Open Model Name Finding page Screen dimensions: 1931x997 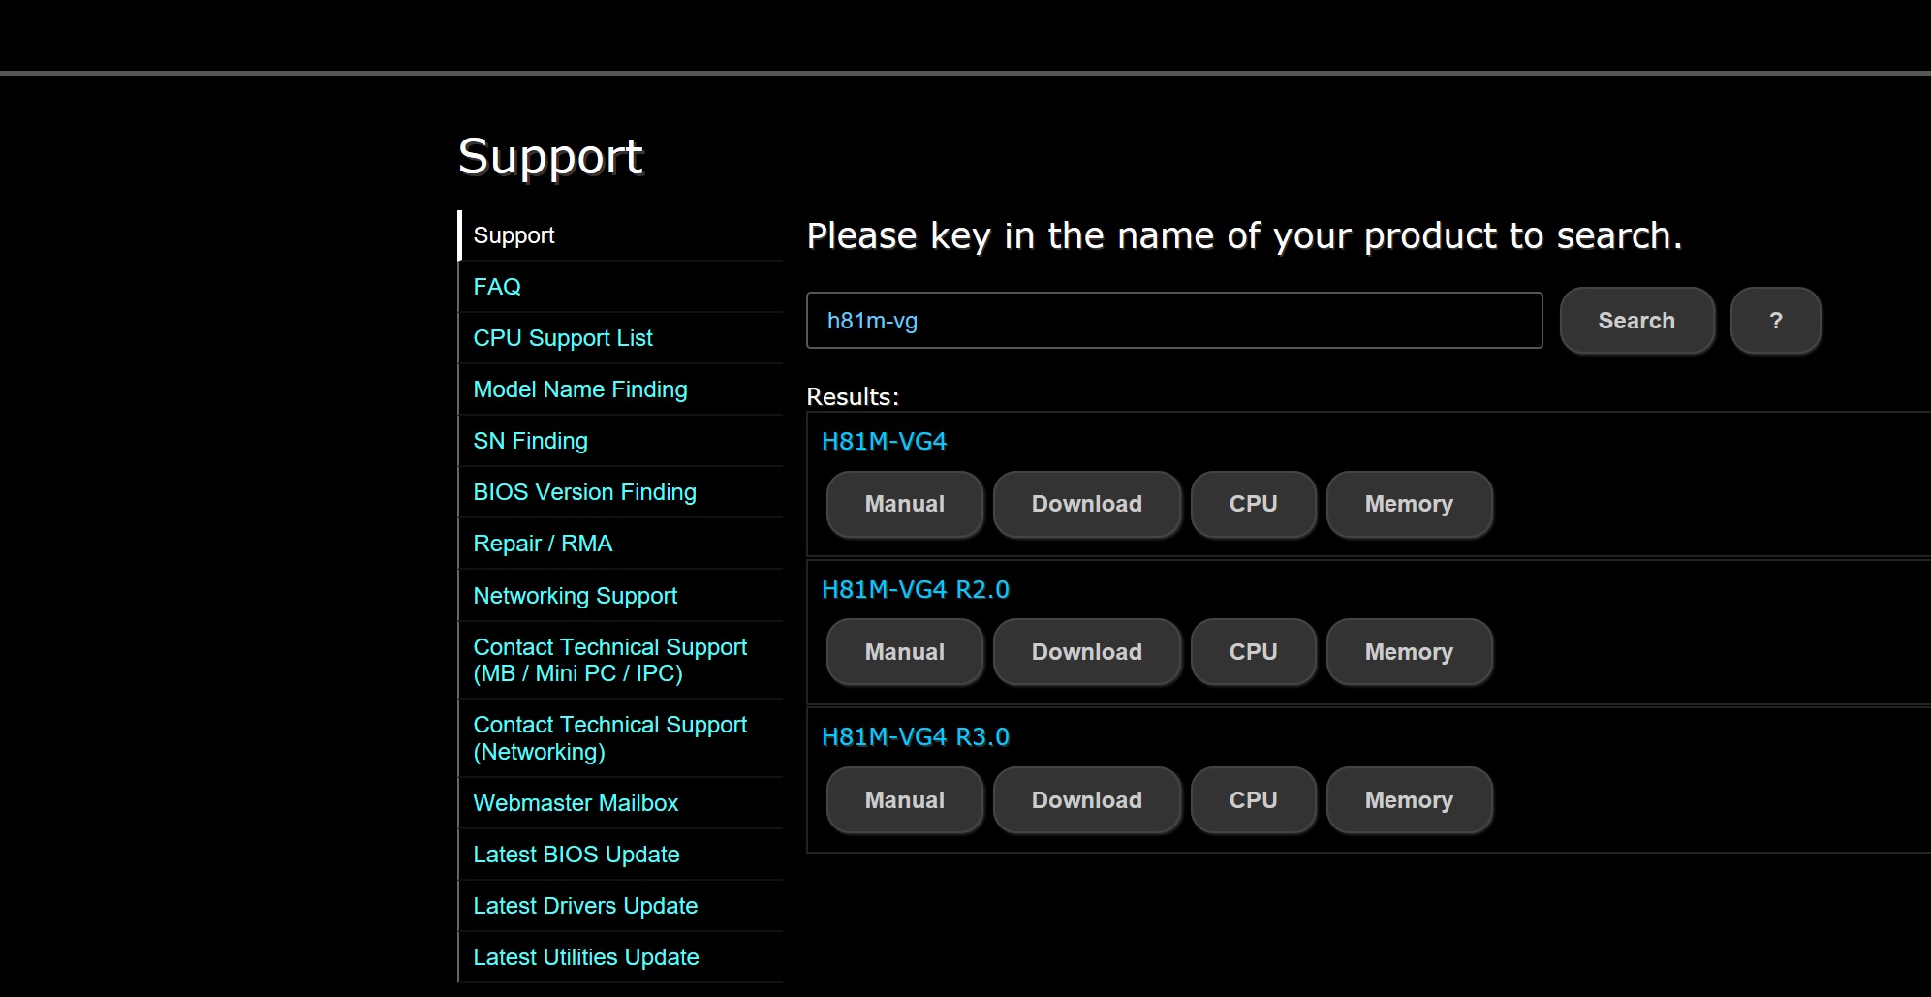620,389
